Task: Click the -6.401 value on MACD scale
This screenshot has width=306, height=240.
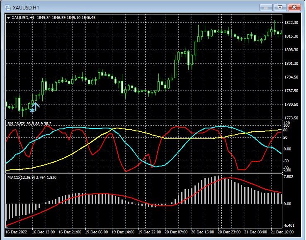Action: pos(290,226)
